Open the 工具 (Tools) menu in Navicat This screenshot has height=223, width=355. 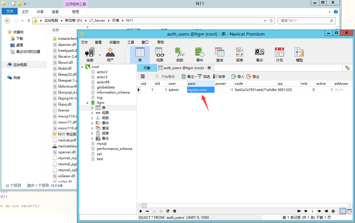tap(130, 42)
